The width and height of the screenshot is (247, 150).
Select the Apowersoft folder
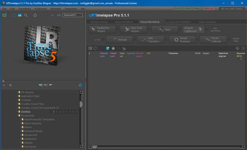tap(30, 135)
